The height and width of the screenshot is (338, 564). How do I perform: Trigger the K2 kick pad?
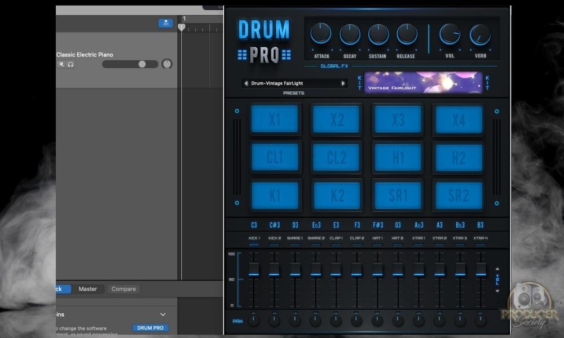click(x=336, y=195)
